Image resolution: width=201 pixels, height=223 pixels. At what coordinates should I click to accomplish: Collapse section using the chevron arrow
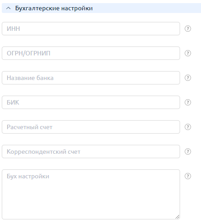click(x=8, y=8)
